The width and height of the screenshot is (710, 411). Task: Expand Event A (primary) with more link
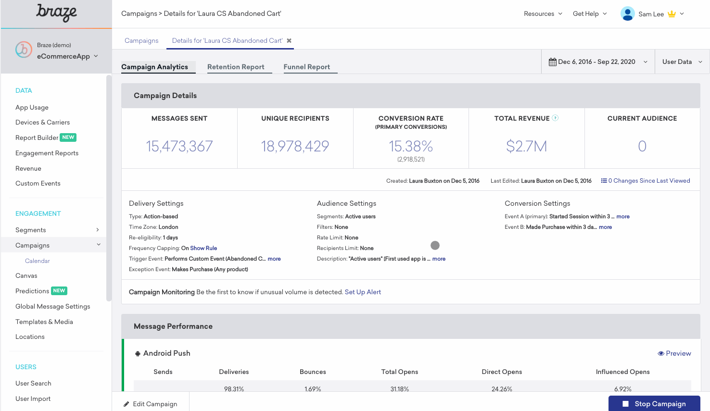click(623, 216)
